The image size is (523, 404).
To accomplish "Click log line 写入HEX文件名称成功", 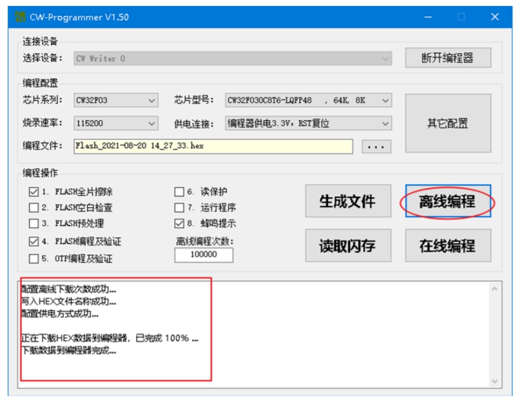I will point(68,301).
